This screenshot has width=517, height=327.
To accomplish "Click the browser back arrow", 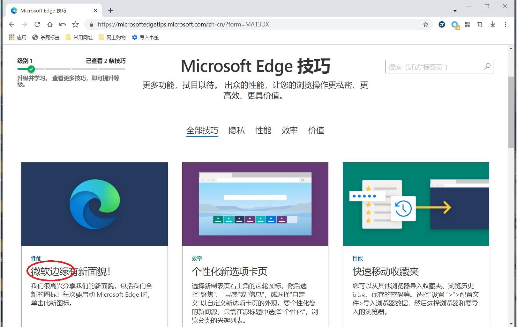I will pyautogui.click(x=12, y=24).
